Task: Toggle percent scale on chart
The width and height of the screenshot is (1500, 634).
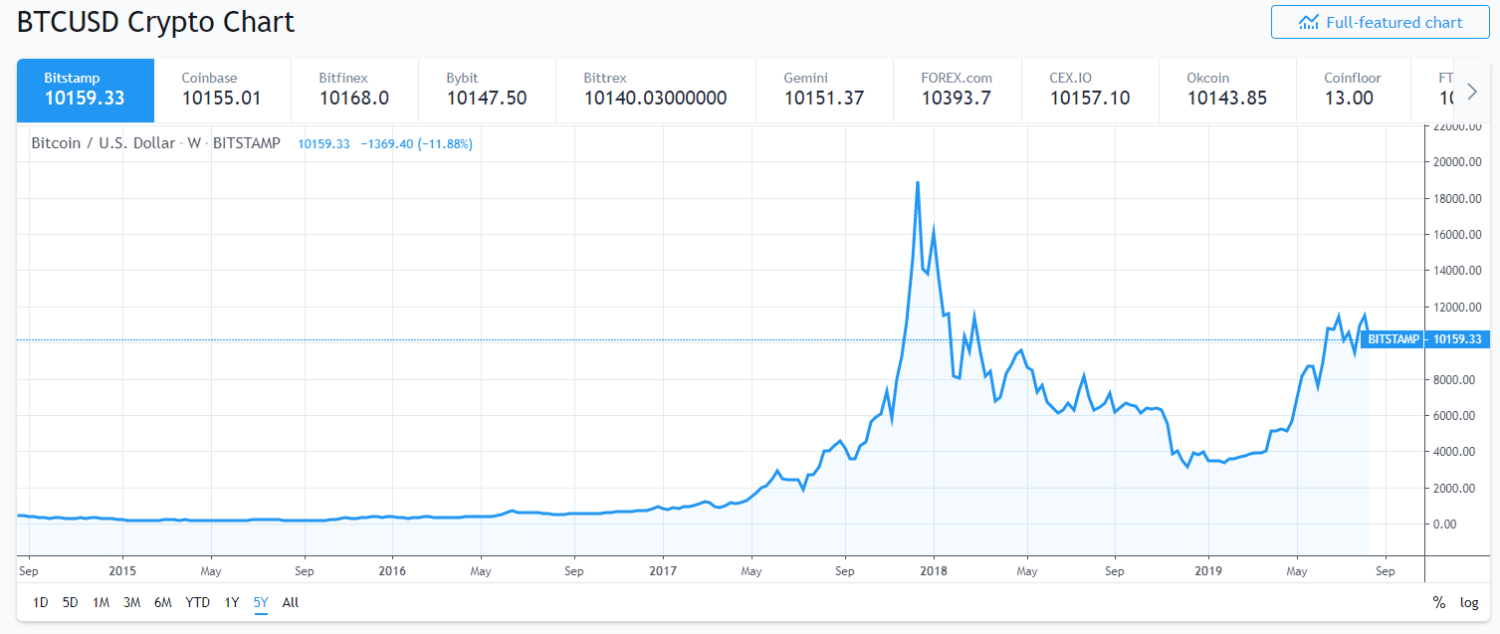Action: (x=1438, y=602)
